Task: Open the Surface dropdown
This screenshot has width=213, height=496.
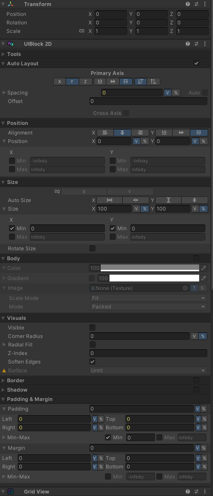Action: point(149,370)
